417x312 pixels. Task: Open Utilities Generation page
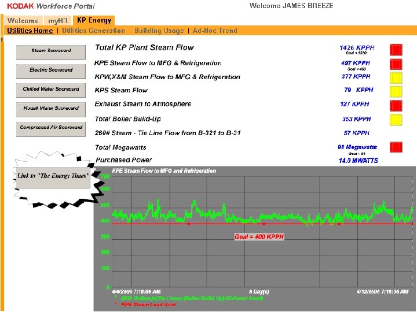point(94,31)
